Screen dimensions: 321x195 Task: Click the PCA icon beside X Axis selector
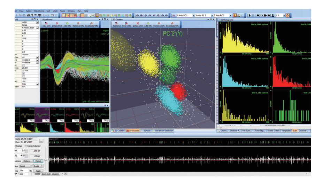174,15
